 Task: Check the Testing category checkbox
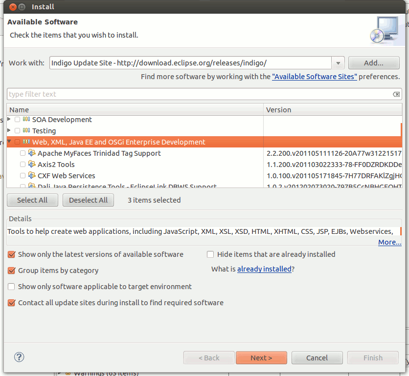pyautogui.click(x=17, y=130)
